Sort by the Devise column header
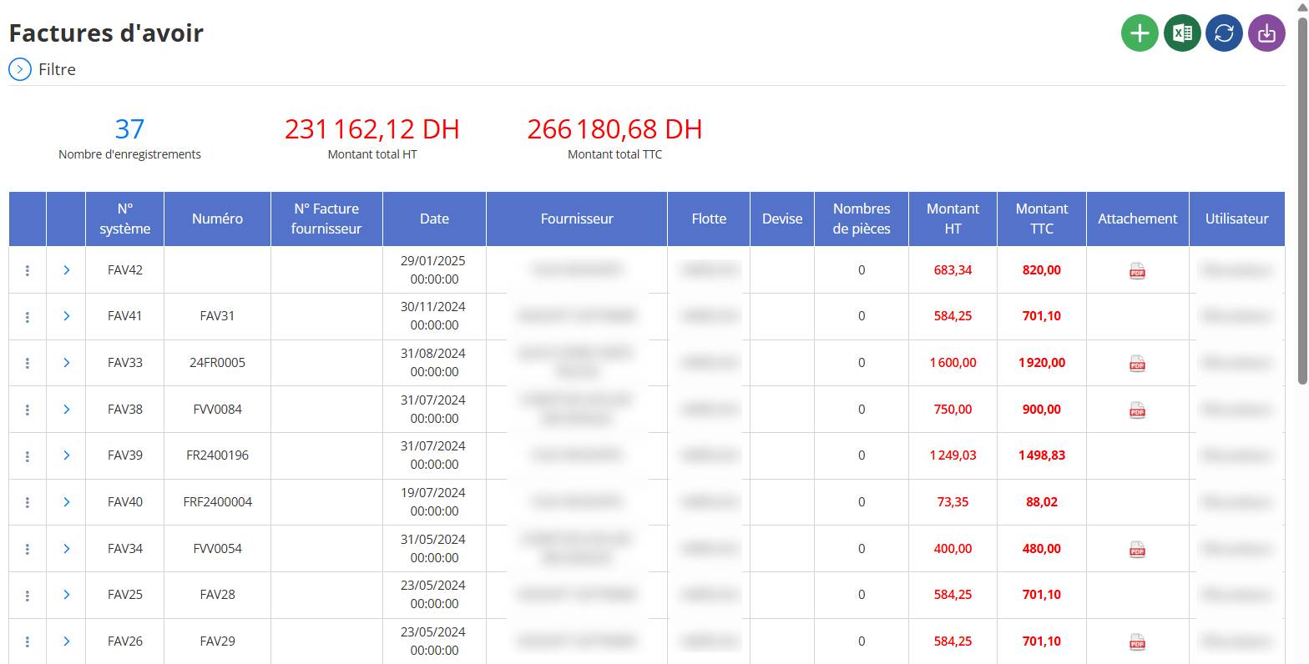Viewport: 1309px width, 664px height. 782,219
